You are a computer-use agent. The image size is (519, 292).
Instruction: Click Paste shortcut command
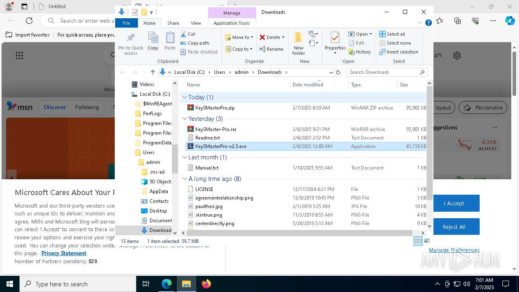coord(199,52)
